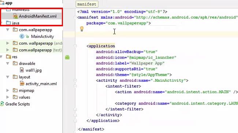Click the MainActivity class C icon
This screenshot has width=238, height=133.
point(22,36)
